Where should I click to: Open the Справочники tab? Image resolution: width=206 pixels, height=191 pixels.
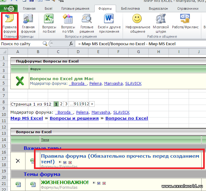(188, 9)
